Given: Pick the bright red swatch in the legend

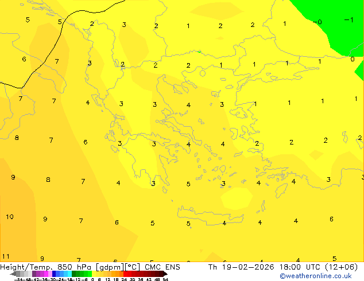Looking at the screenshot, I should tap(125, 274).
